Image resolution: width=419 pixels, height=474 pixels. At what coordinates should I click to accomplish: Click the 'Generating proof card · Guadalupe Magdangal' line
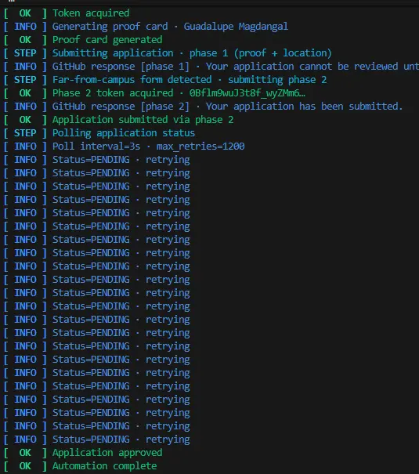(x=146, y=27)
